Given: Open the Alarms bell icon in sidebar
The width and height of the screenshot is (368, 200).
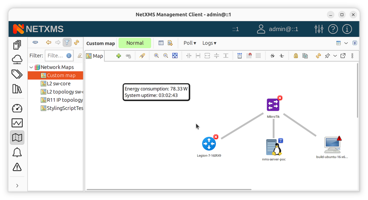Looking at the screenshot, I should click(17, 152).
